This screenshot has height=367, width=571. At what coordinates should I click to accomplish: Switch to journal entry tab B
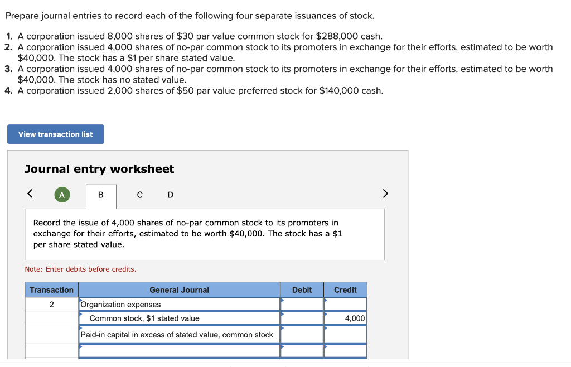coord(101,195)
